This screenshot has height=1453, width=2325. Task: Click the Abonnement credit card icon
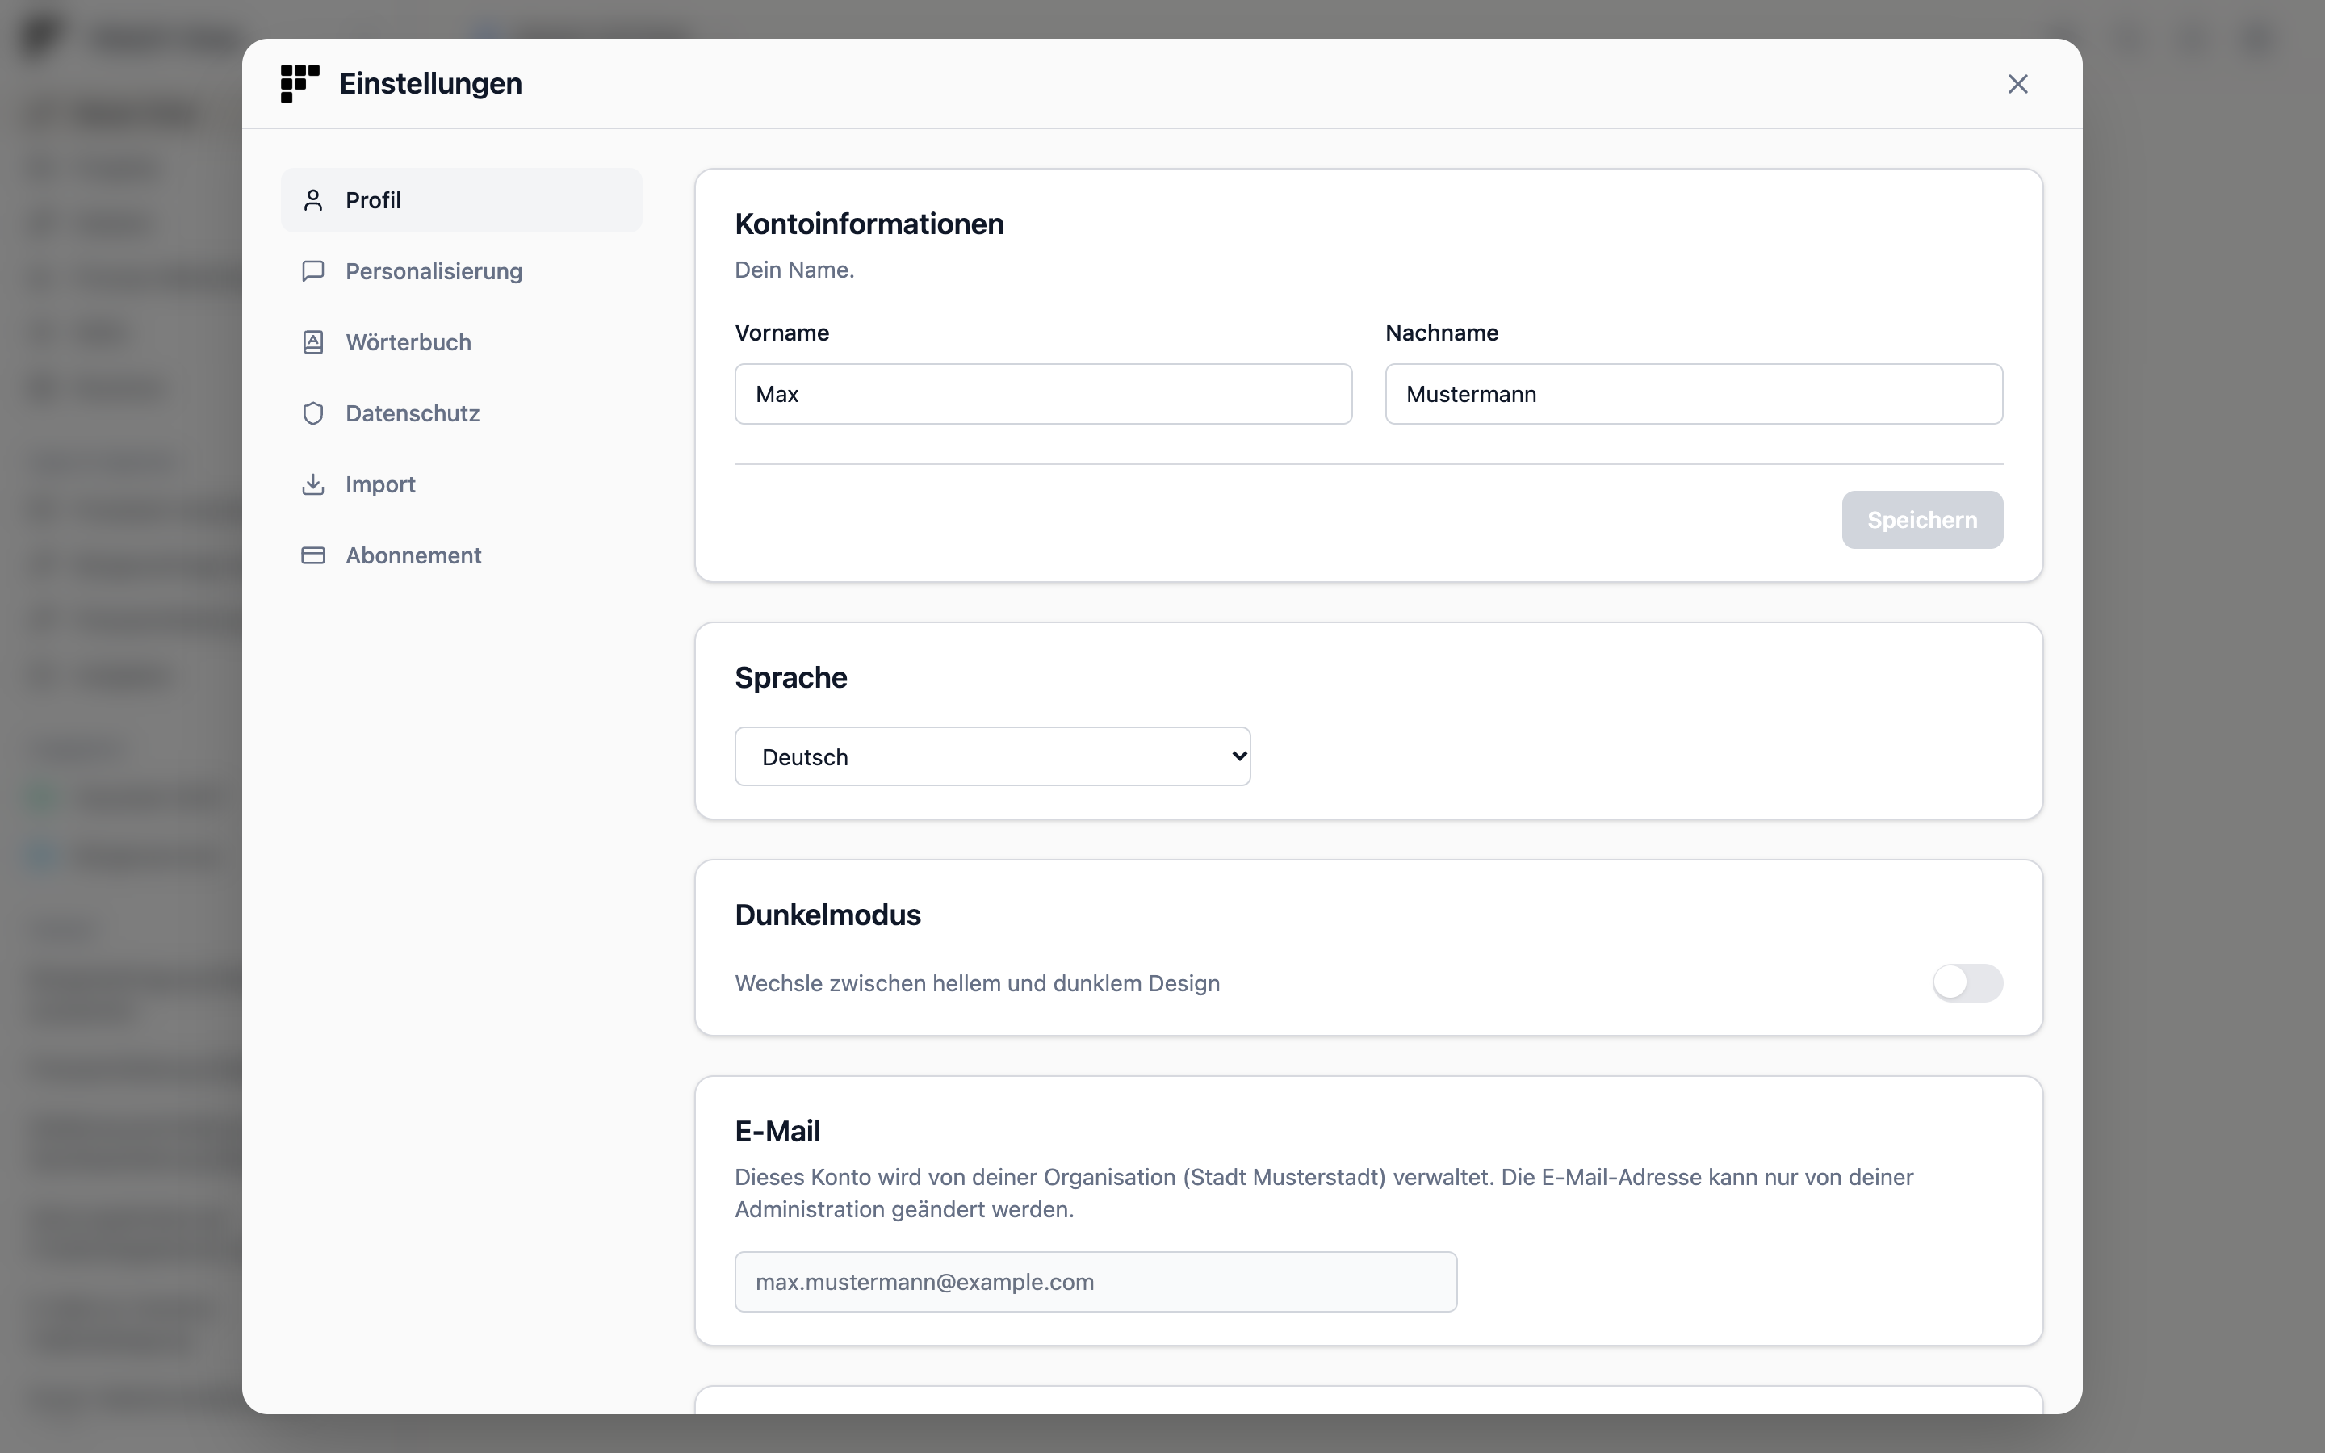(313, 555)
